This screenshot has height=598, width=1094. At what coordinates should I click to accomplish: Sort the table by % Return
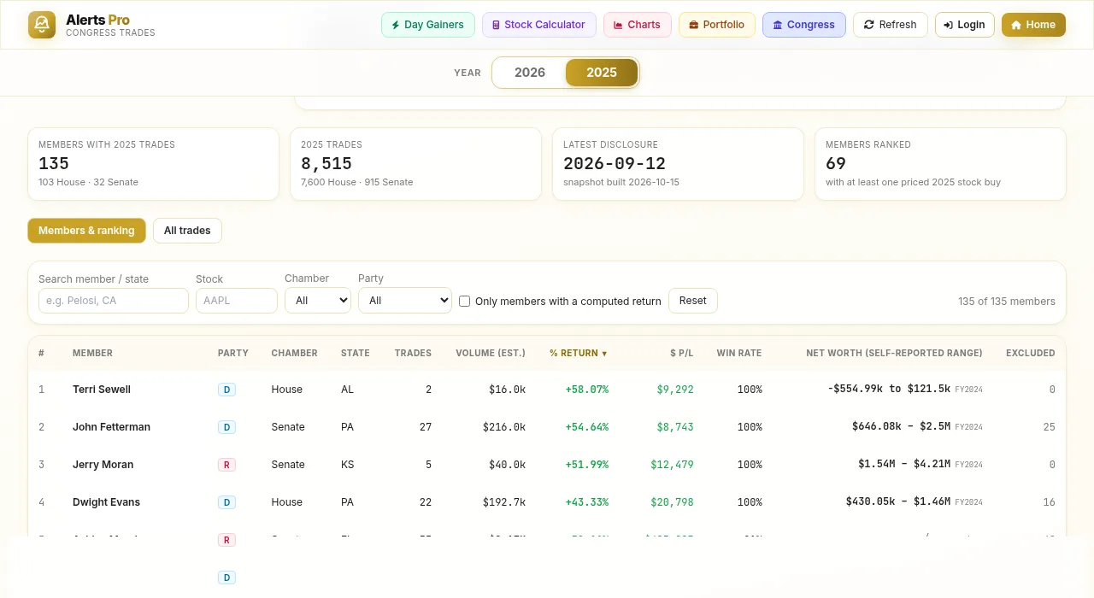(579, 353)
